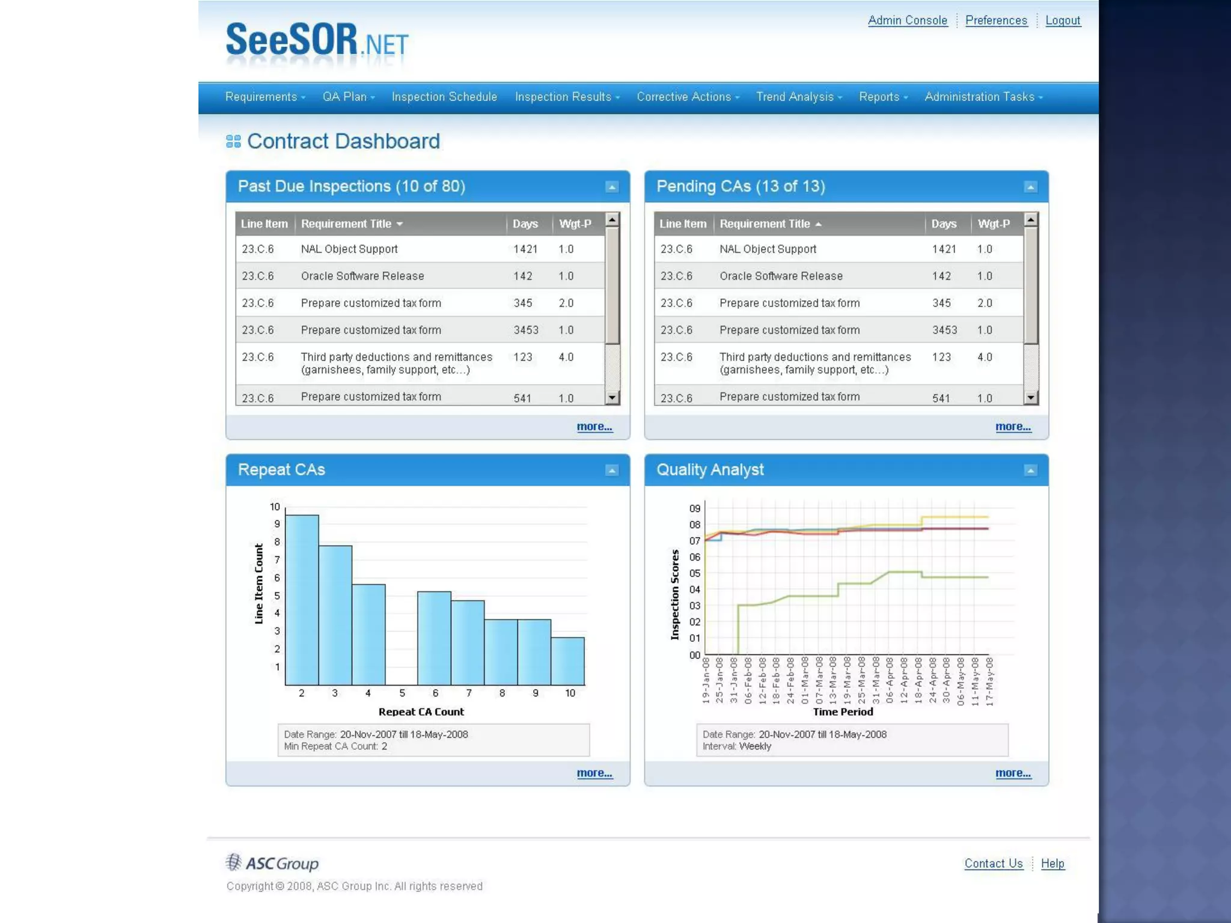Collapse the Pending CAs panel
Image resolution: width=1231 pixels, height=923 pixels.
[x=1030, y=187]
